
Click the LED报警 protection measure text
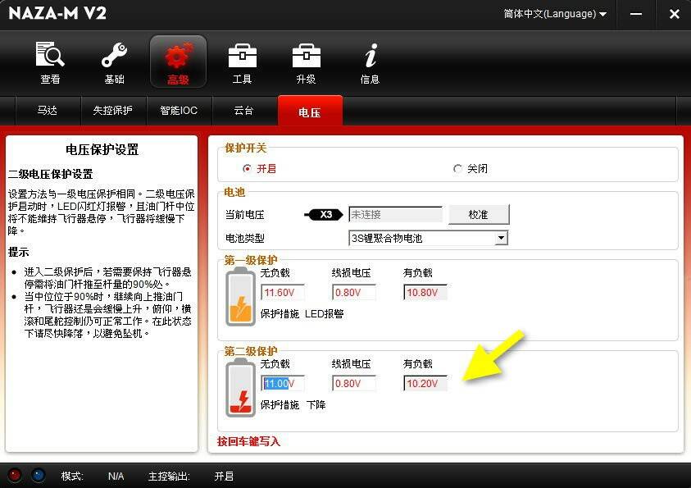click(x=324, y=314)
